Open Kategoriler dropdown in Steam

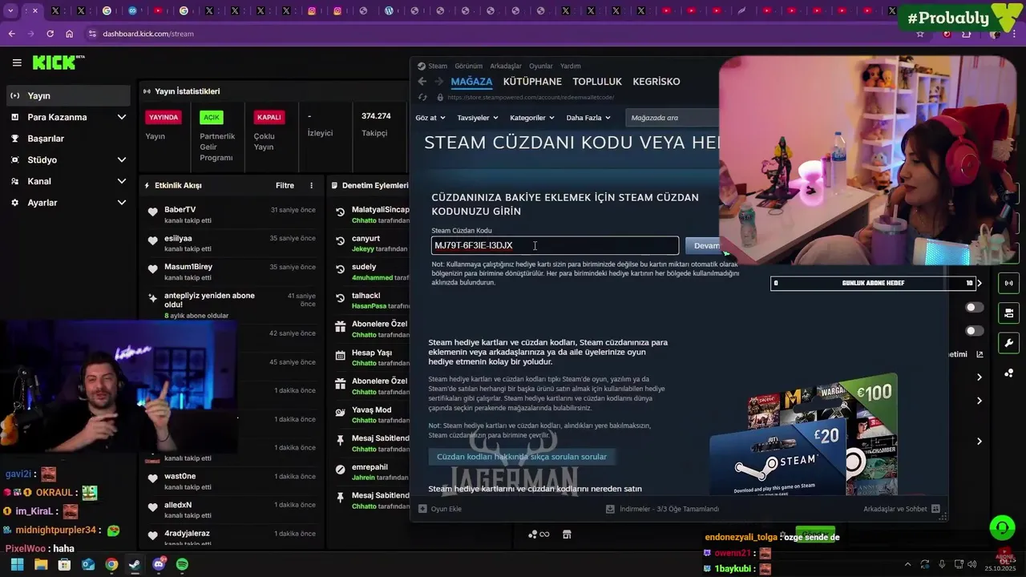[x=532, y=118]
